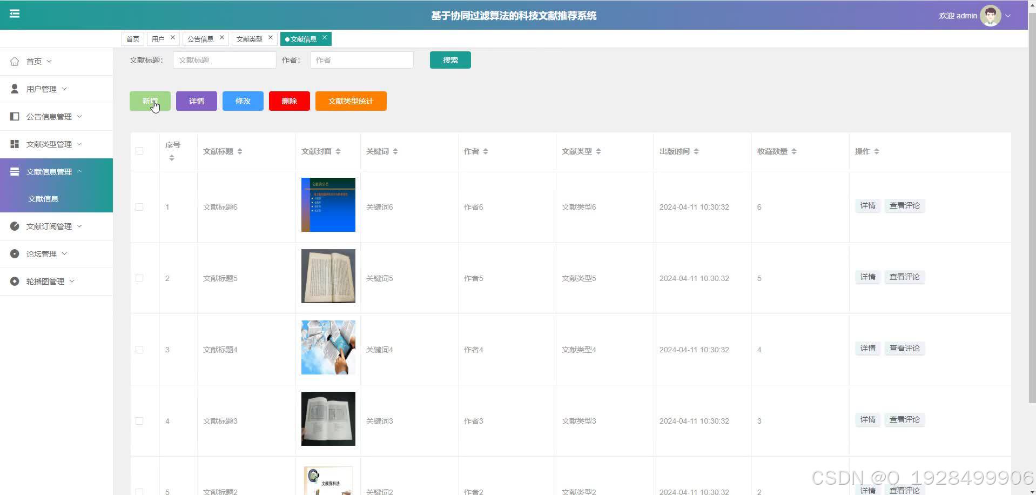Image resolution: width=1036 pixels, height=495 pixels.
Task: Click the 文献信息管理 list icon
Action: (15, 171)
